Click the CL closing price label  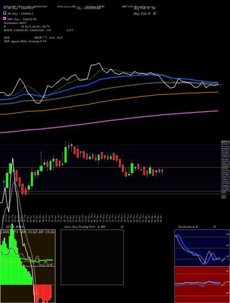[89, 8]
